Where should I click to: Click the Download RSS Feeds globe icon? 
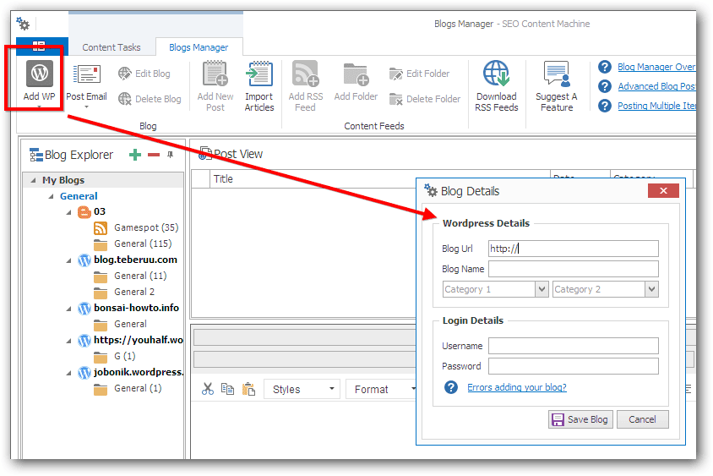496,74
